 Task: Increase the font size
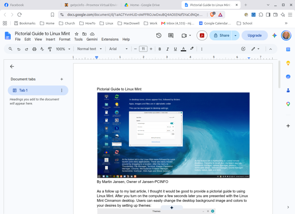tap(151, 49)
